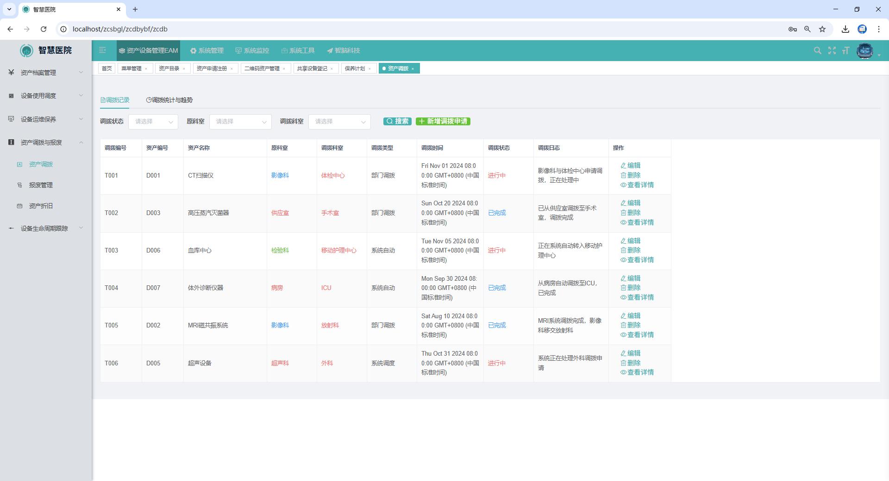Image resolution: width=889 pixels, height=481 pixels.
Task: Click the header search magnifier icon
Action: coord(817,50)
